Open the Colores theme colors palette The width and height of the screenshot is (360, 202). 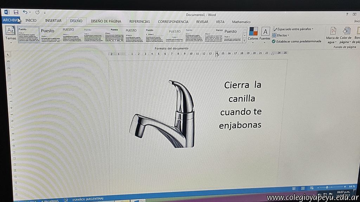coord(253,34)
